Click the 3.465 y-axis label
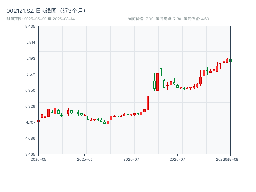 30,154
